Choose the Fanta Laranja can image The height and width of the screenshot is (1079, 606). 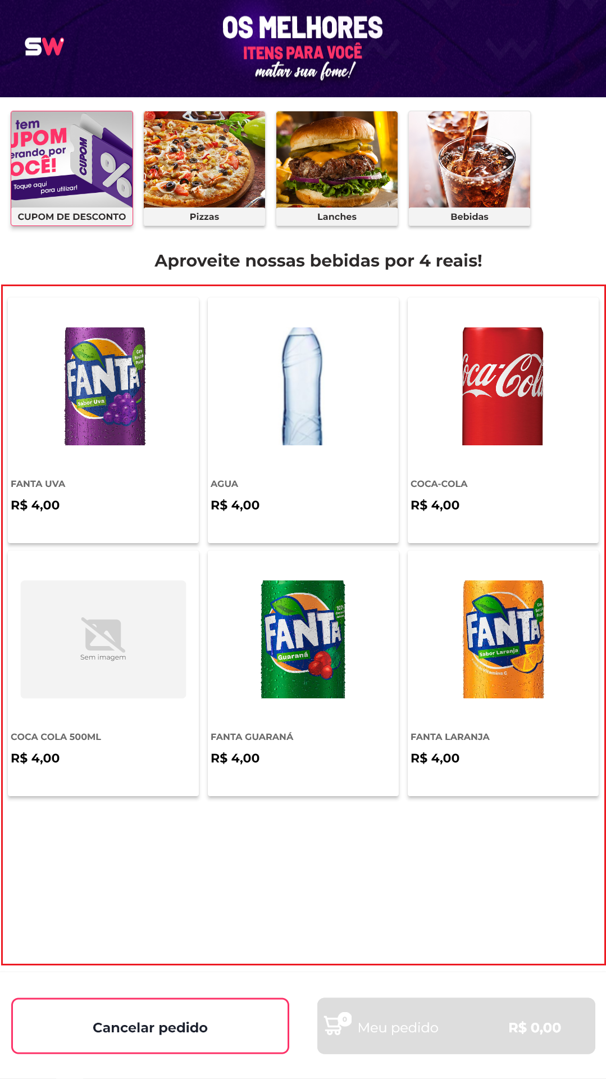(504, 639)
